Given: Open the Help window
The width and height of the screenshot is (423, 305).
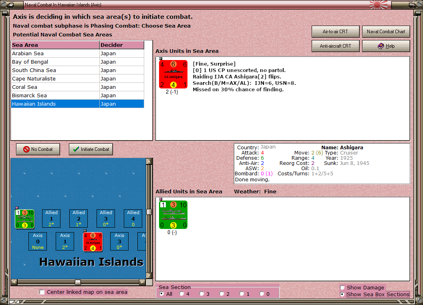Looking at the screenshot, I should coord(386,46).
